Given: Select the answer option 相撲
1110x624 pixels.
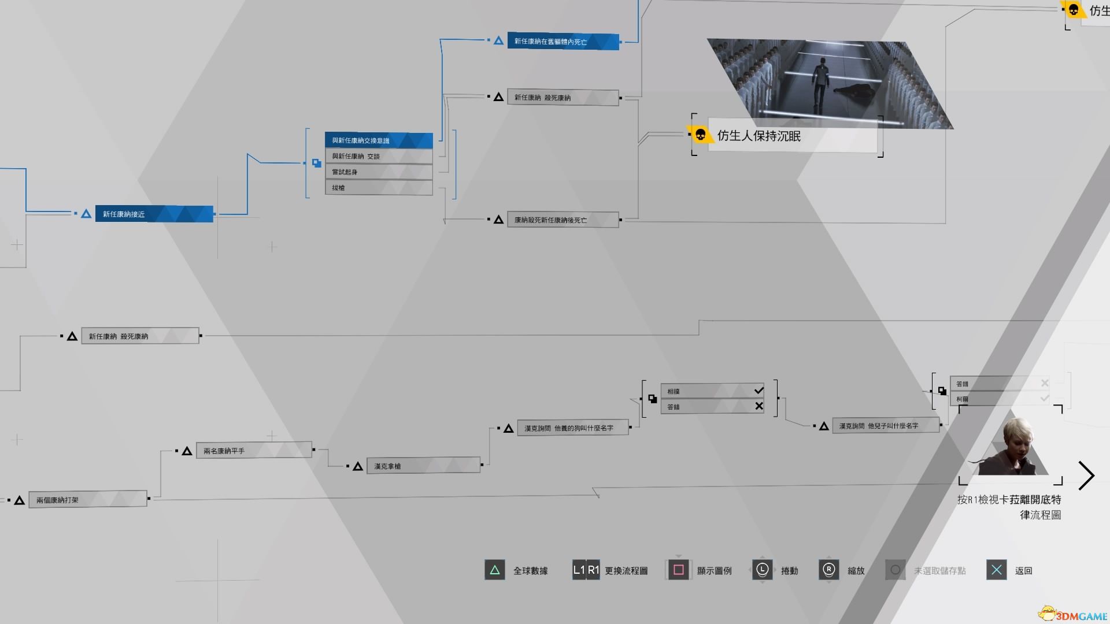Looking at the screenshot, I should pos(713,391).
